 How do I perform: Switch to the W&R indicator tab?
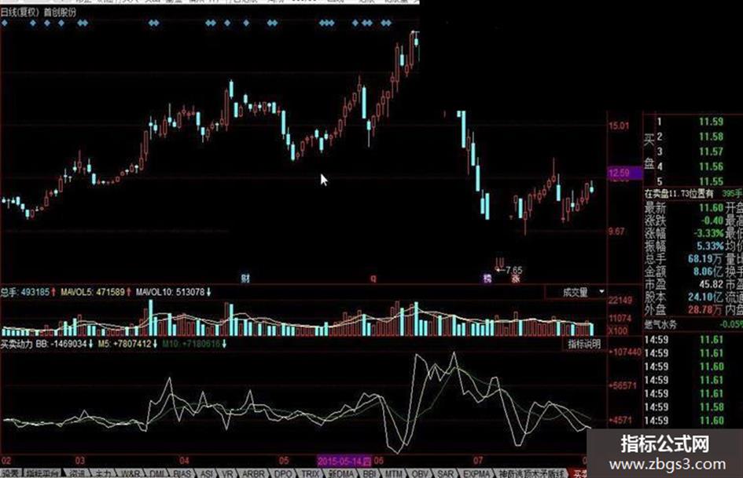click(x=131, y=473)
